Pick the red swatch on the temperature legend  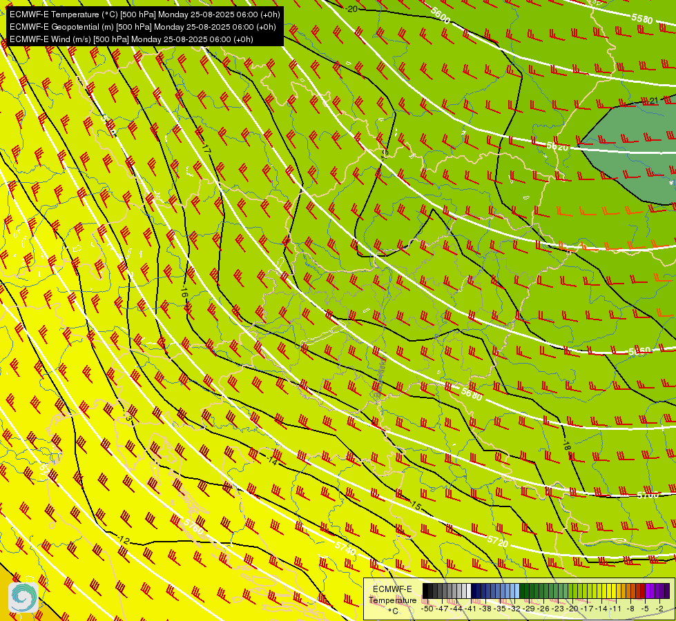pos(643,591)
